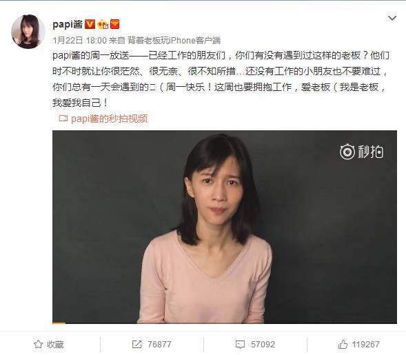Image resolution: width=406 pixels, height=355 pixels.
Task: Click the papi酱 username link
Action: click(x=68, y=24)
